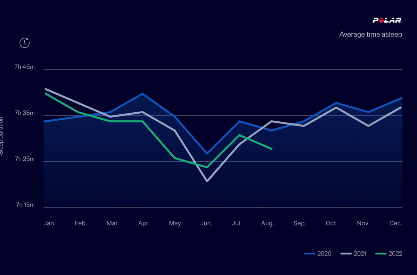This screenshot has width=417, height=275.
Task: Select the "Average time asleep" title
Action: click(370, 34)
